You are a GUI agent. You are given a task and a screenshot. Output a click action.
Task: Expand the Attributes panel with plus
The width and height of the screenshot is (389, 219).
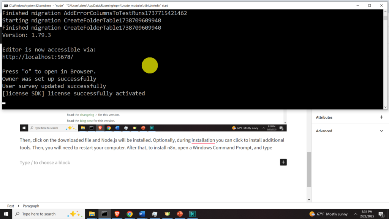pos(381,117)
